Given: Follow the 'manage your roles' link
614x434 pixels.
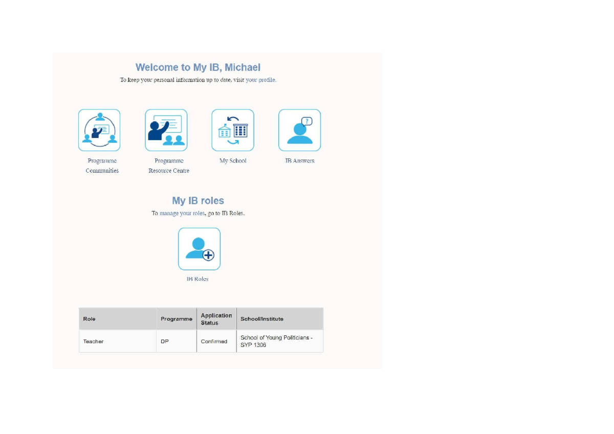Looking at the screenshot, I should tap(182, 213).
